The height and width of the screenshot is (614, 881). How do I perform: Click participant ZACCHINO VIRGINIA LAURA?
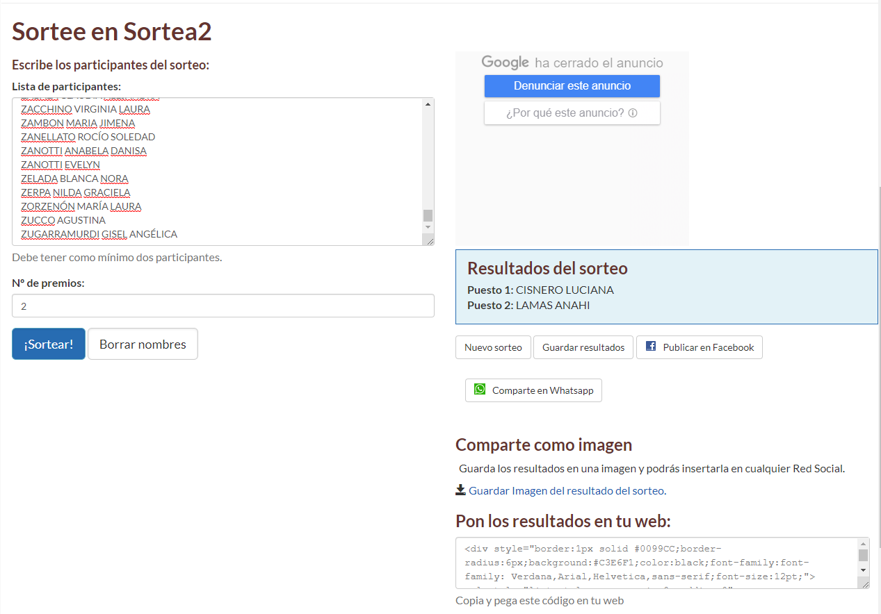click(x=86, y=109)
